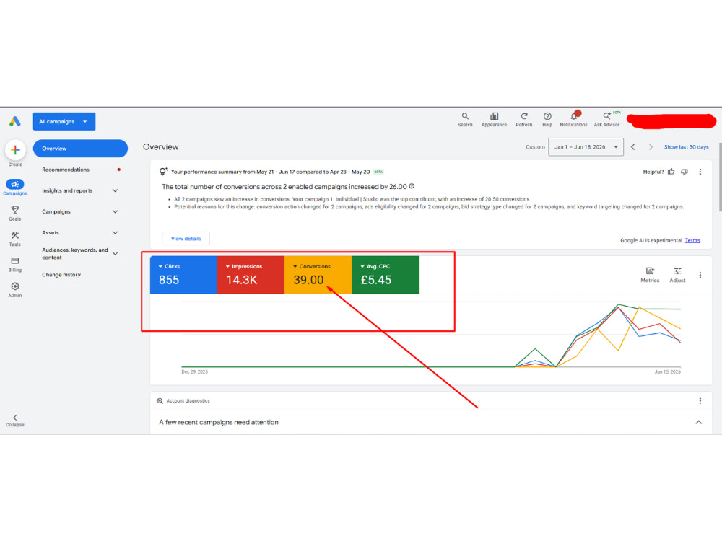Open Notifications bell
Viewport: 722px width, 541px height.
point(574,119)
